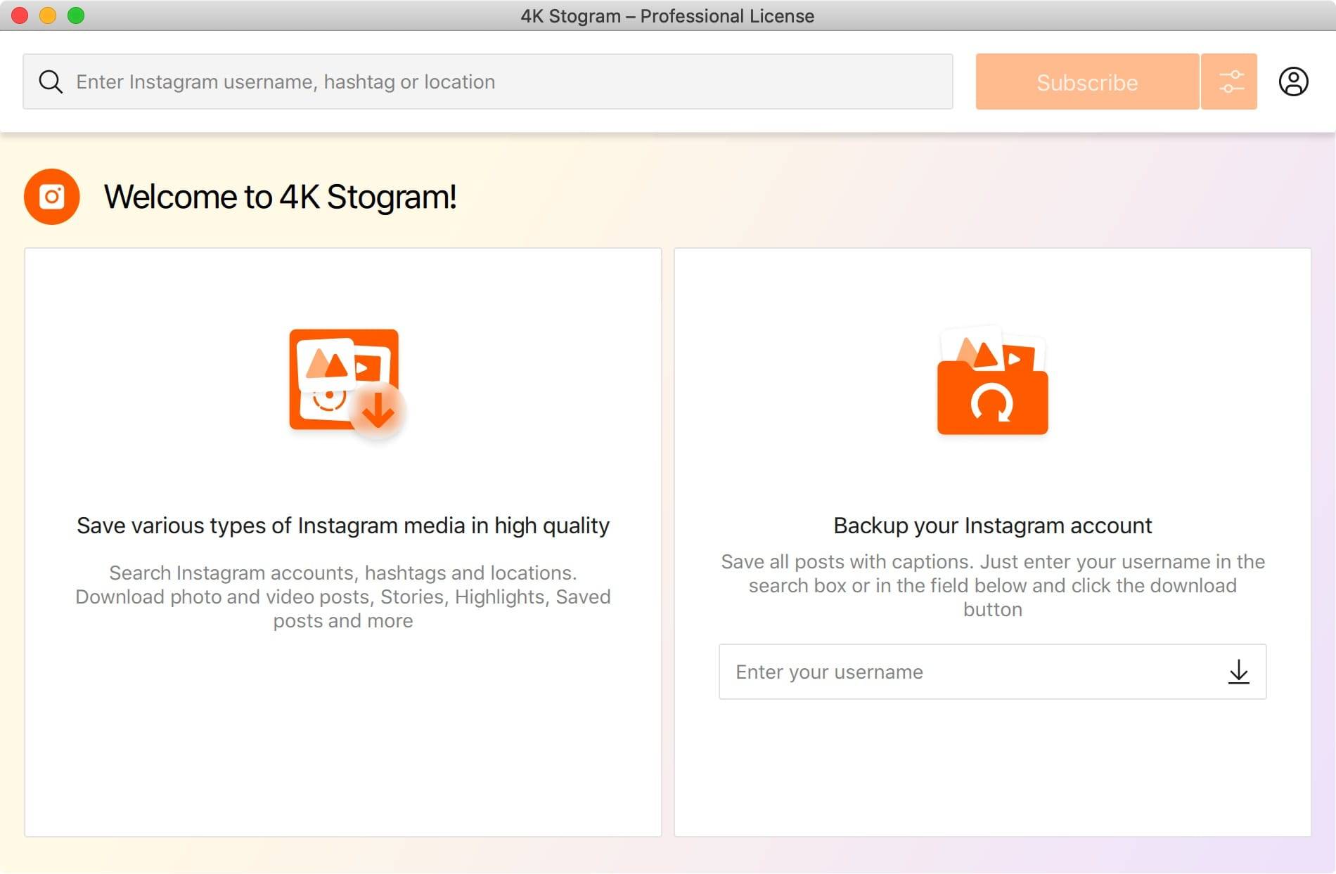Click the 'Search Instagram accounts, hashtags' description
The height and width of the screenshot is (874, 1336).
tap(343, 596)
